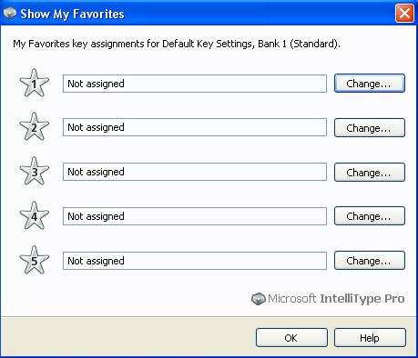Click the number 3 favorites star icon

coord(34,171)
